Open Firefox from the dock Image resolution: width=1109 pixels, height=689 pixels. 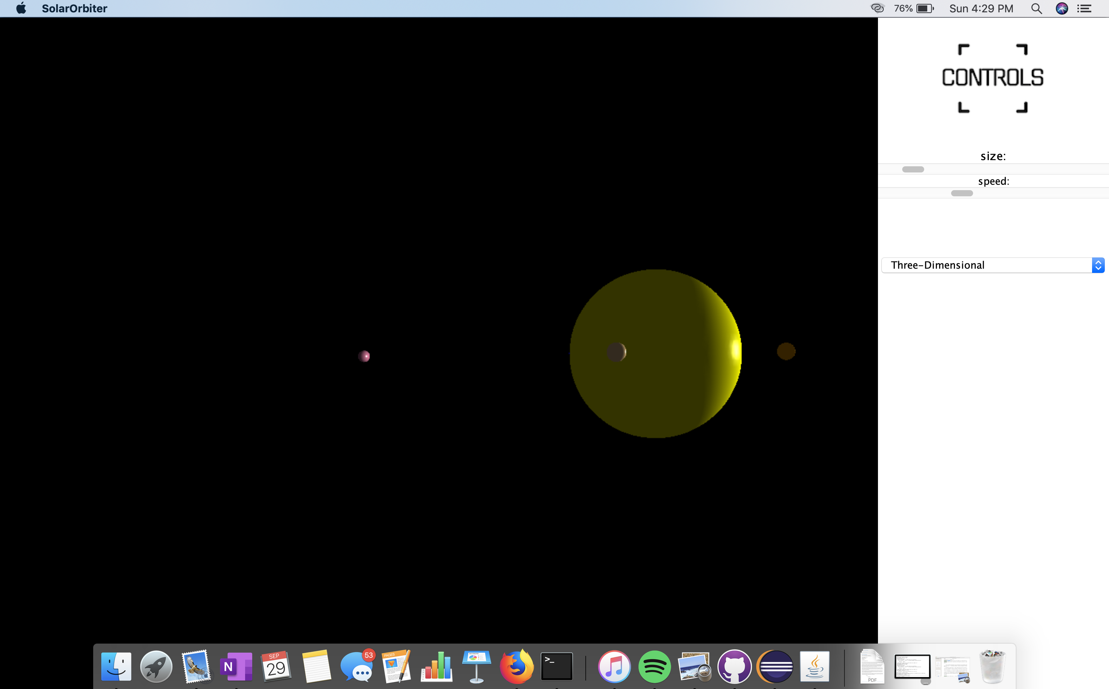point(516,666)
